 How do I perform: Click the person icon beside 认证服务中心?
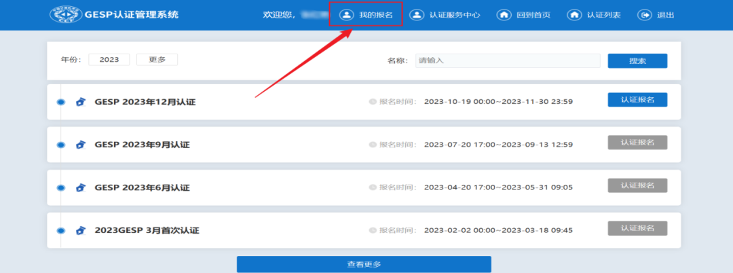click(x=417, y=15)
